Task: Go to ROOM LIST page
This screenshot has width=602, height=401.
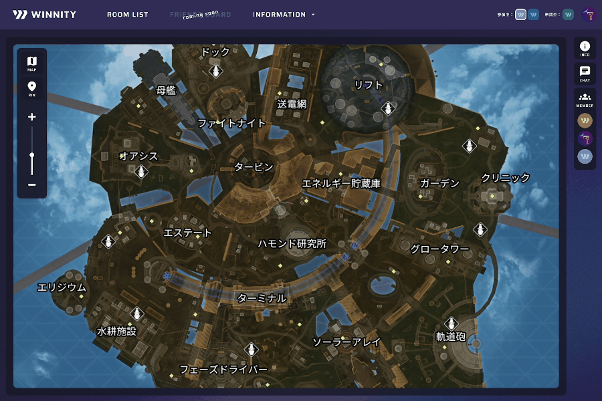Action: 128,15
